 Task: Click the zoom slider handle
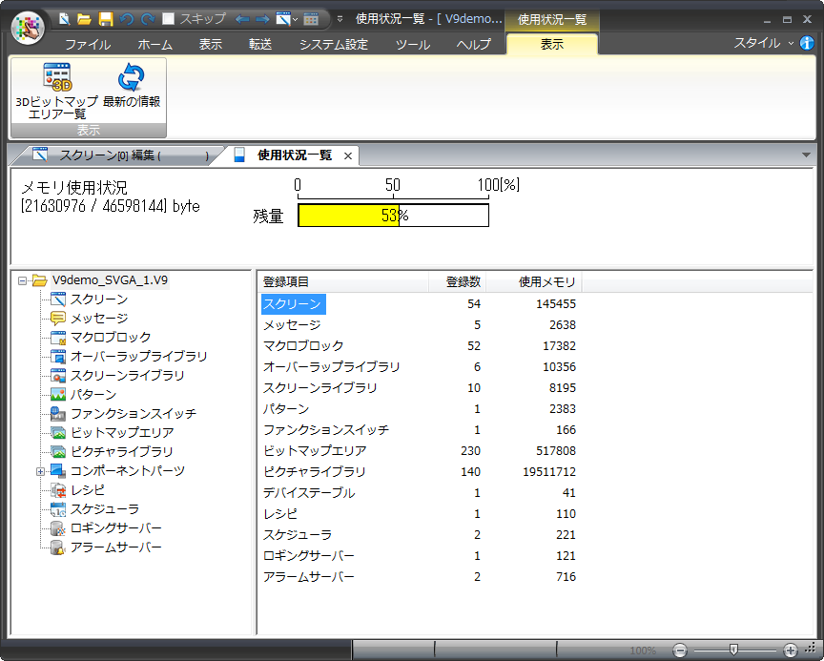coord(732,650)
